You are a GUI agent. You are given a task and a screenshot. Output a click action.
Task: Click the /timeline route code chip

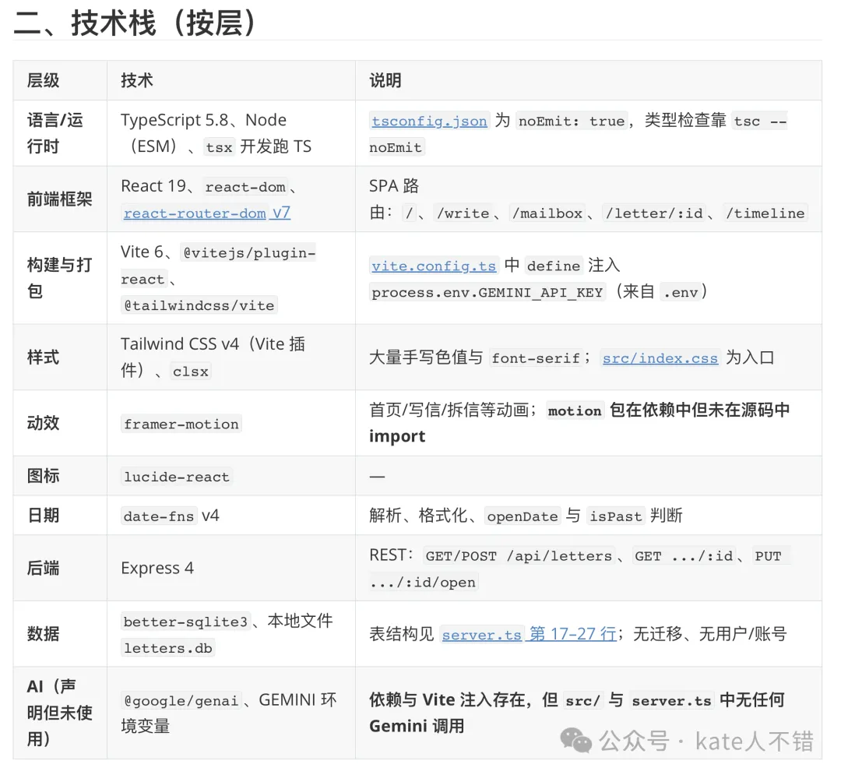point(765,213)
